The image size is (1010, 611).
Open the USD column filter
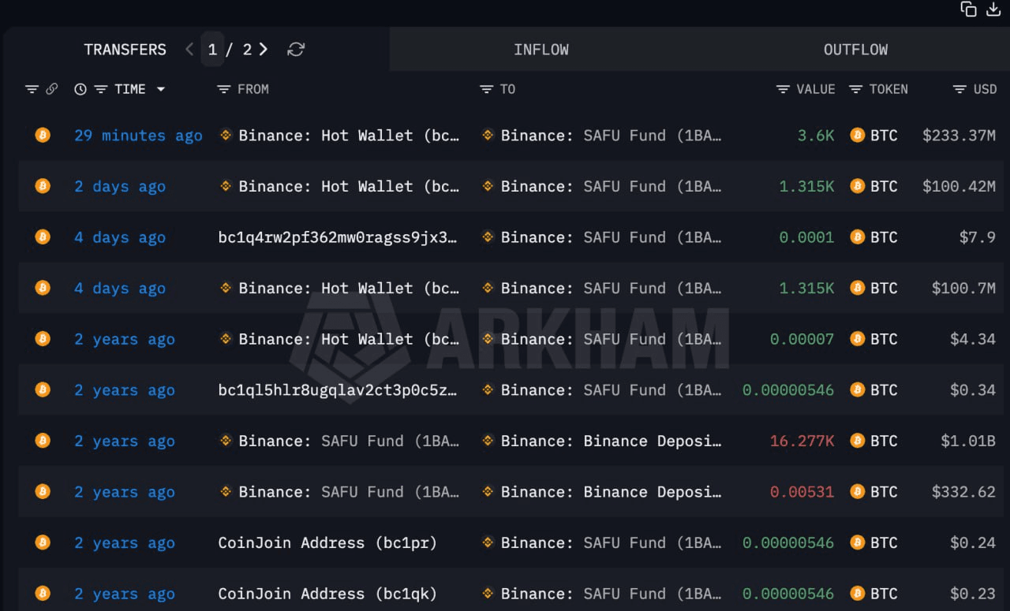tap(959, 89)
